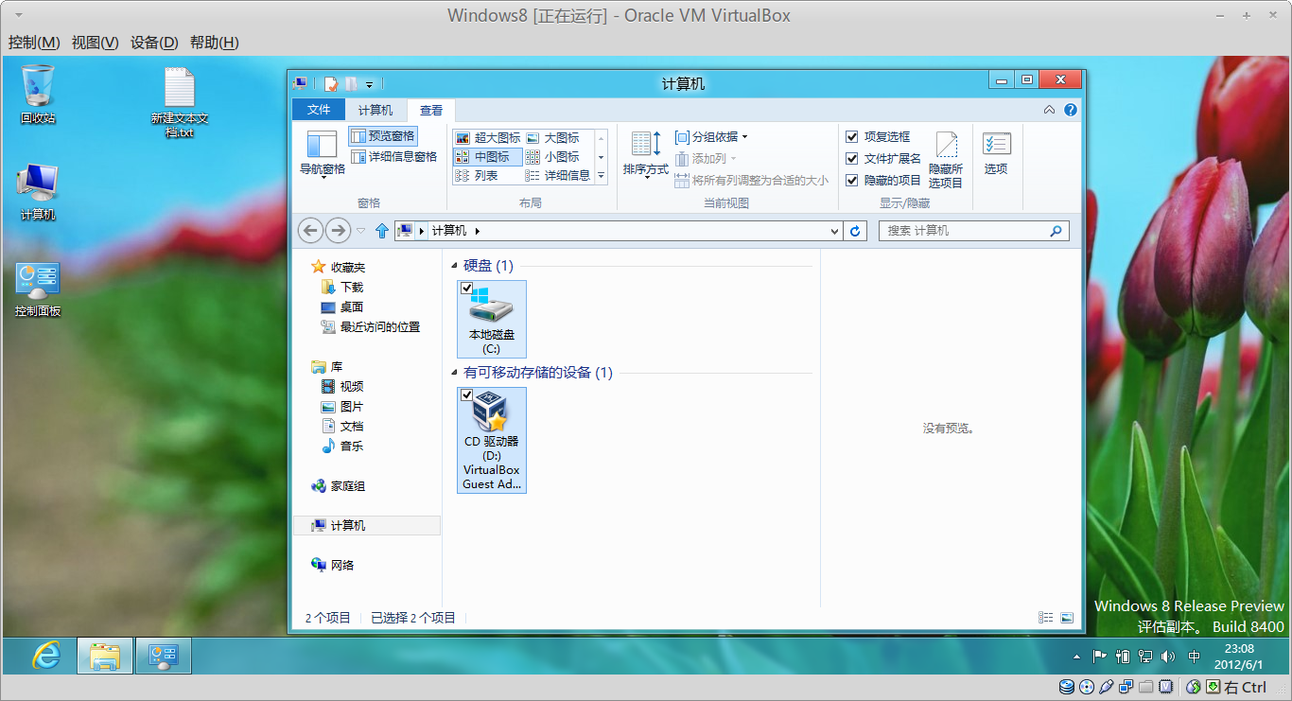The image size is (1292, 701).
Task: Open Customize Quick Access Toolbar dropdown
Action: [x=369, y=84]
